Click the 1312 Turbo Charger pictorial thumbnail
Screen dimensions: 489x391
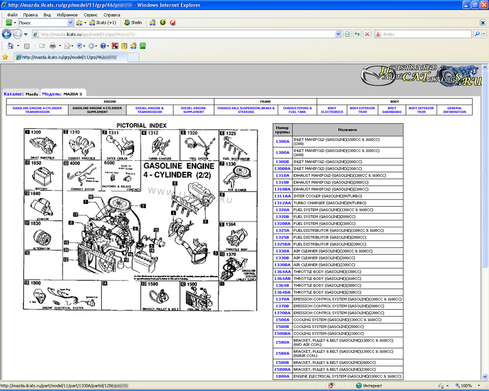[160, 145]
